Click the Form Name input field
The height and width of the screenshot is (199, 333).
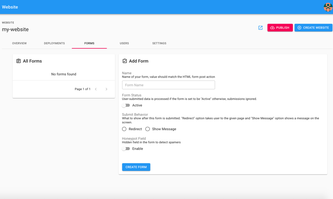tap(168, 85)
